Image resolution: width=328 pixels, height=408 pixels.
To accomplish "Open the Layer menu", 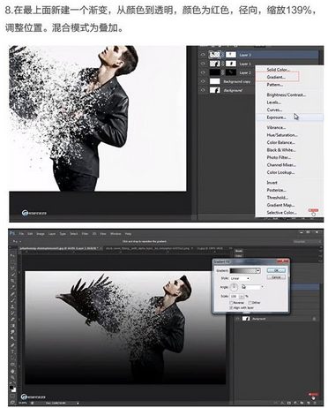I will pos(52,234).
